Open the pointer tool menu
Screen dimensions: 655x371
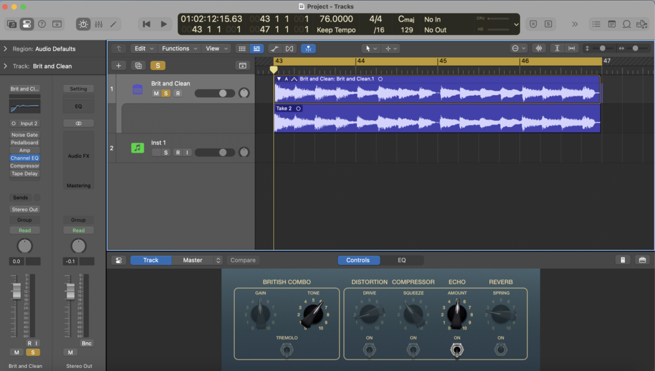[x=370, y=49]
